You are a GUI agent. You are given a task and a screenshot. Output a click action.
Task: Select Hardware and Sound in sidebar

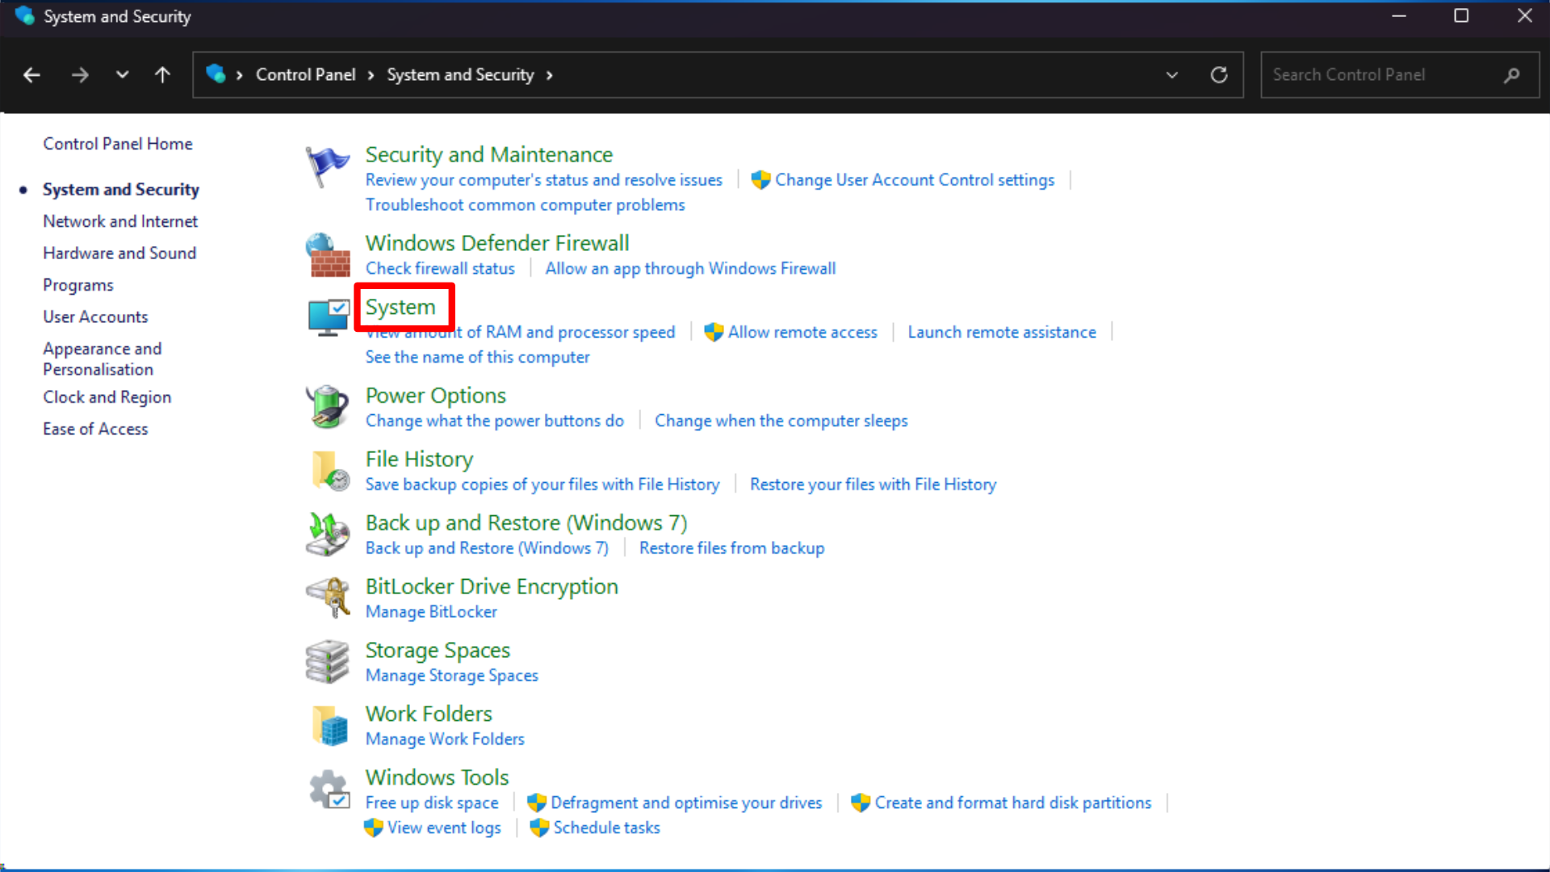point(119,253)
